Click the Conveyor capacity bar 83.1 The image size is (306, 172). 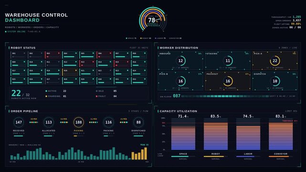pyautogui.click(x=281, y=134)
